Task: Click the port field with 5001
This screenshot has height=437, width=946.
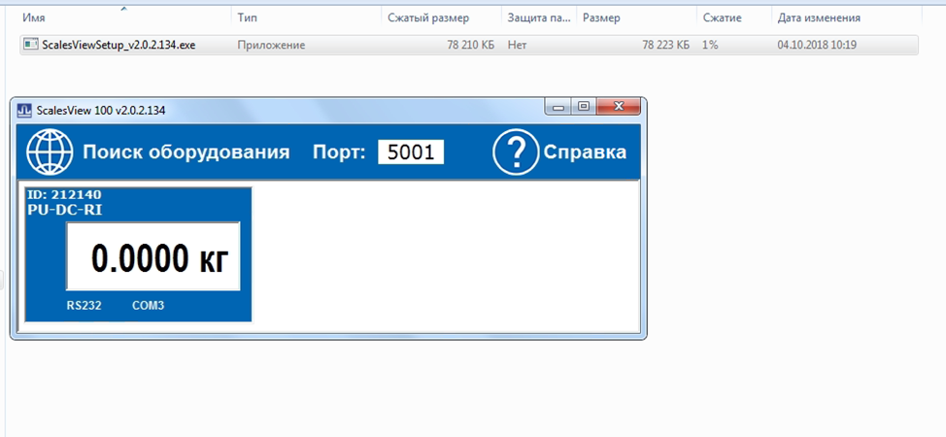Action: click(x=411, y=152)
